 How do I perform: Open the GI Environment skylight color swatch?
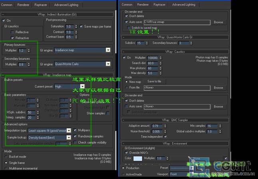[x=137, y=158]
